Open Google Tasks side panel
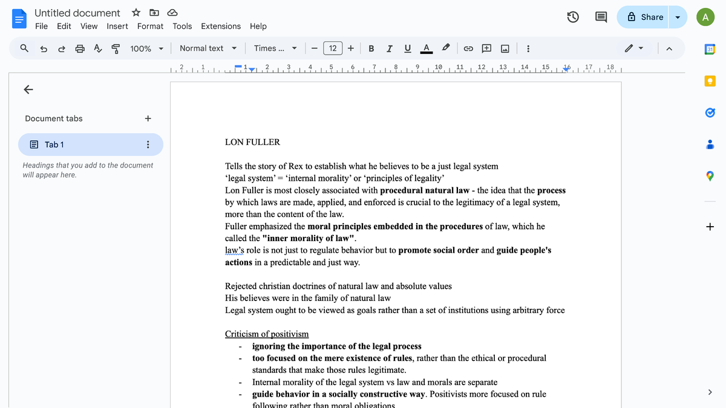The image size is (726, 408). coord(710,112)
